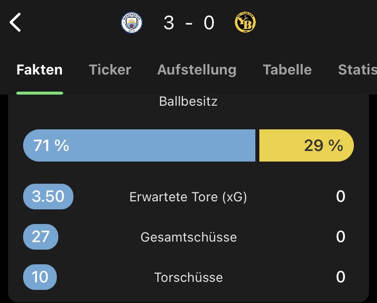Open the Aufstellung tab
Image resolution: width=377 pixels, height=303 pixels.
point(197,69)
